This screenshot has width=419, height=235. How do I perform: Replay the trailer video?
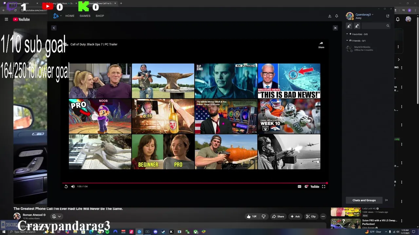click(x=66, y=186)
